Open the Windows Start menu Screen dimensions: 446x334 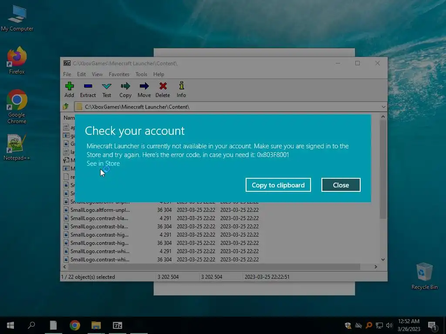(10, 325)
